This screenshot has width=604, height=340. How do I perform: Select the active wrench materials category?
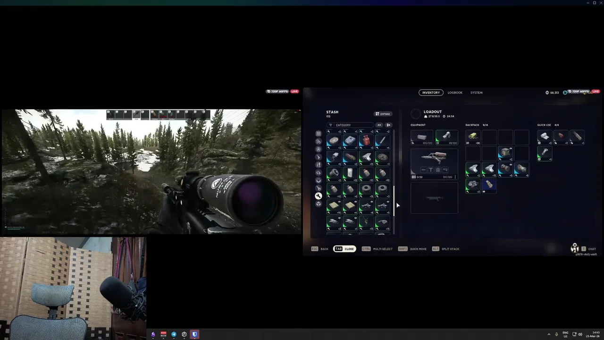[x=319, y=196]
